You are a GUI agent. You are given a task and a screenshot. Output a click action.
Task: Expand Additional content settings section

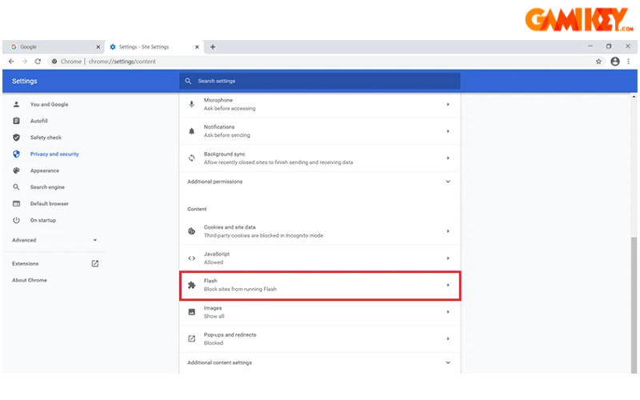point(447,362)
